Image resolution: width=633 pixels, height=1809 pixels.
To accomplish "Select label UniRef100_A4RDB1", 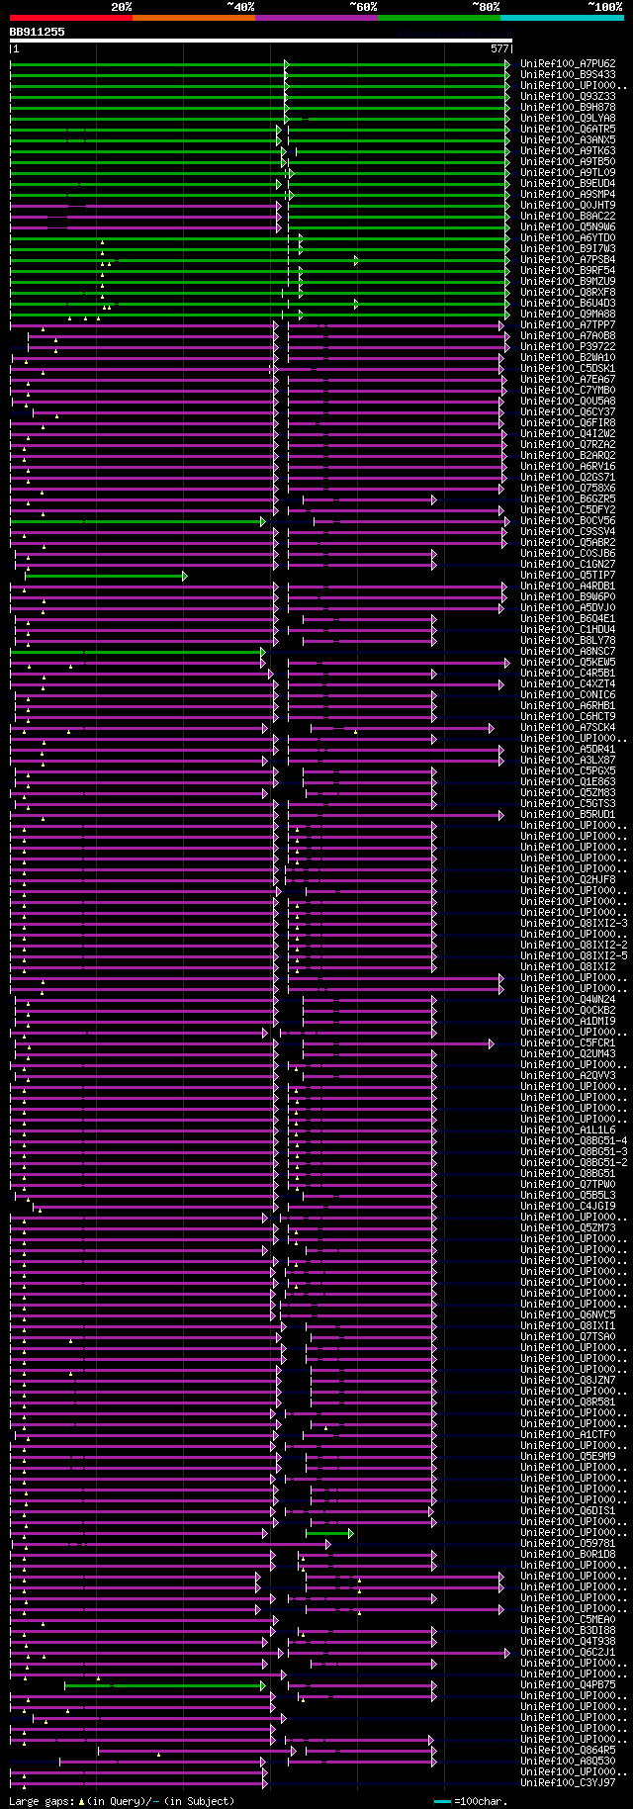I will click(x=568, y=587).
